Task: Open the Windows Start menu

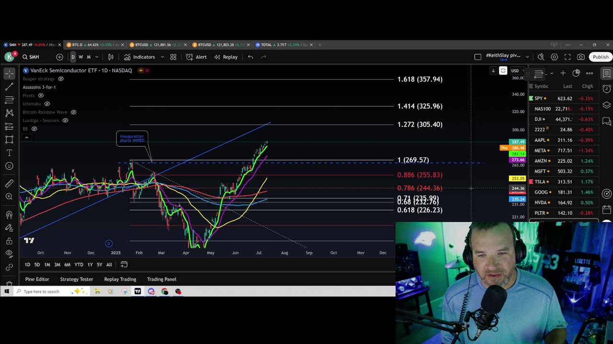Action: click(7, 291)
